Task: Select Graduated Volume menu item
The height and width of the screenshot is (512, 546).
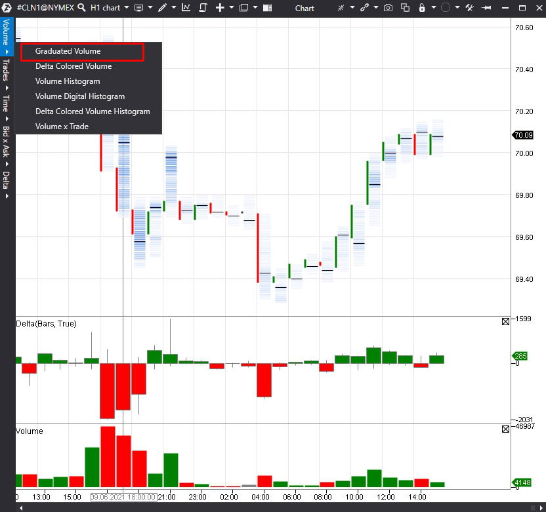Action: pyautogui.click(x=68, y=51)
